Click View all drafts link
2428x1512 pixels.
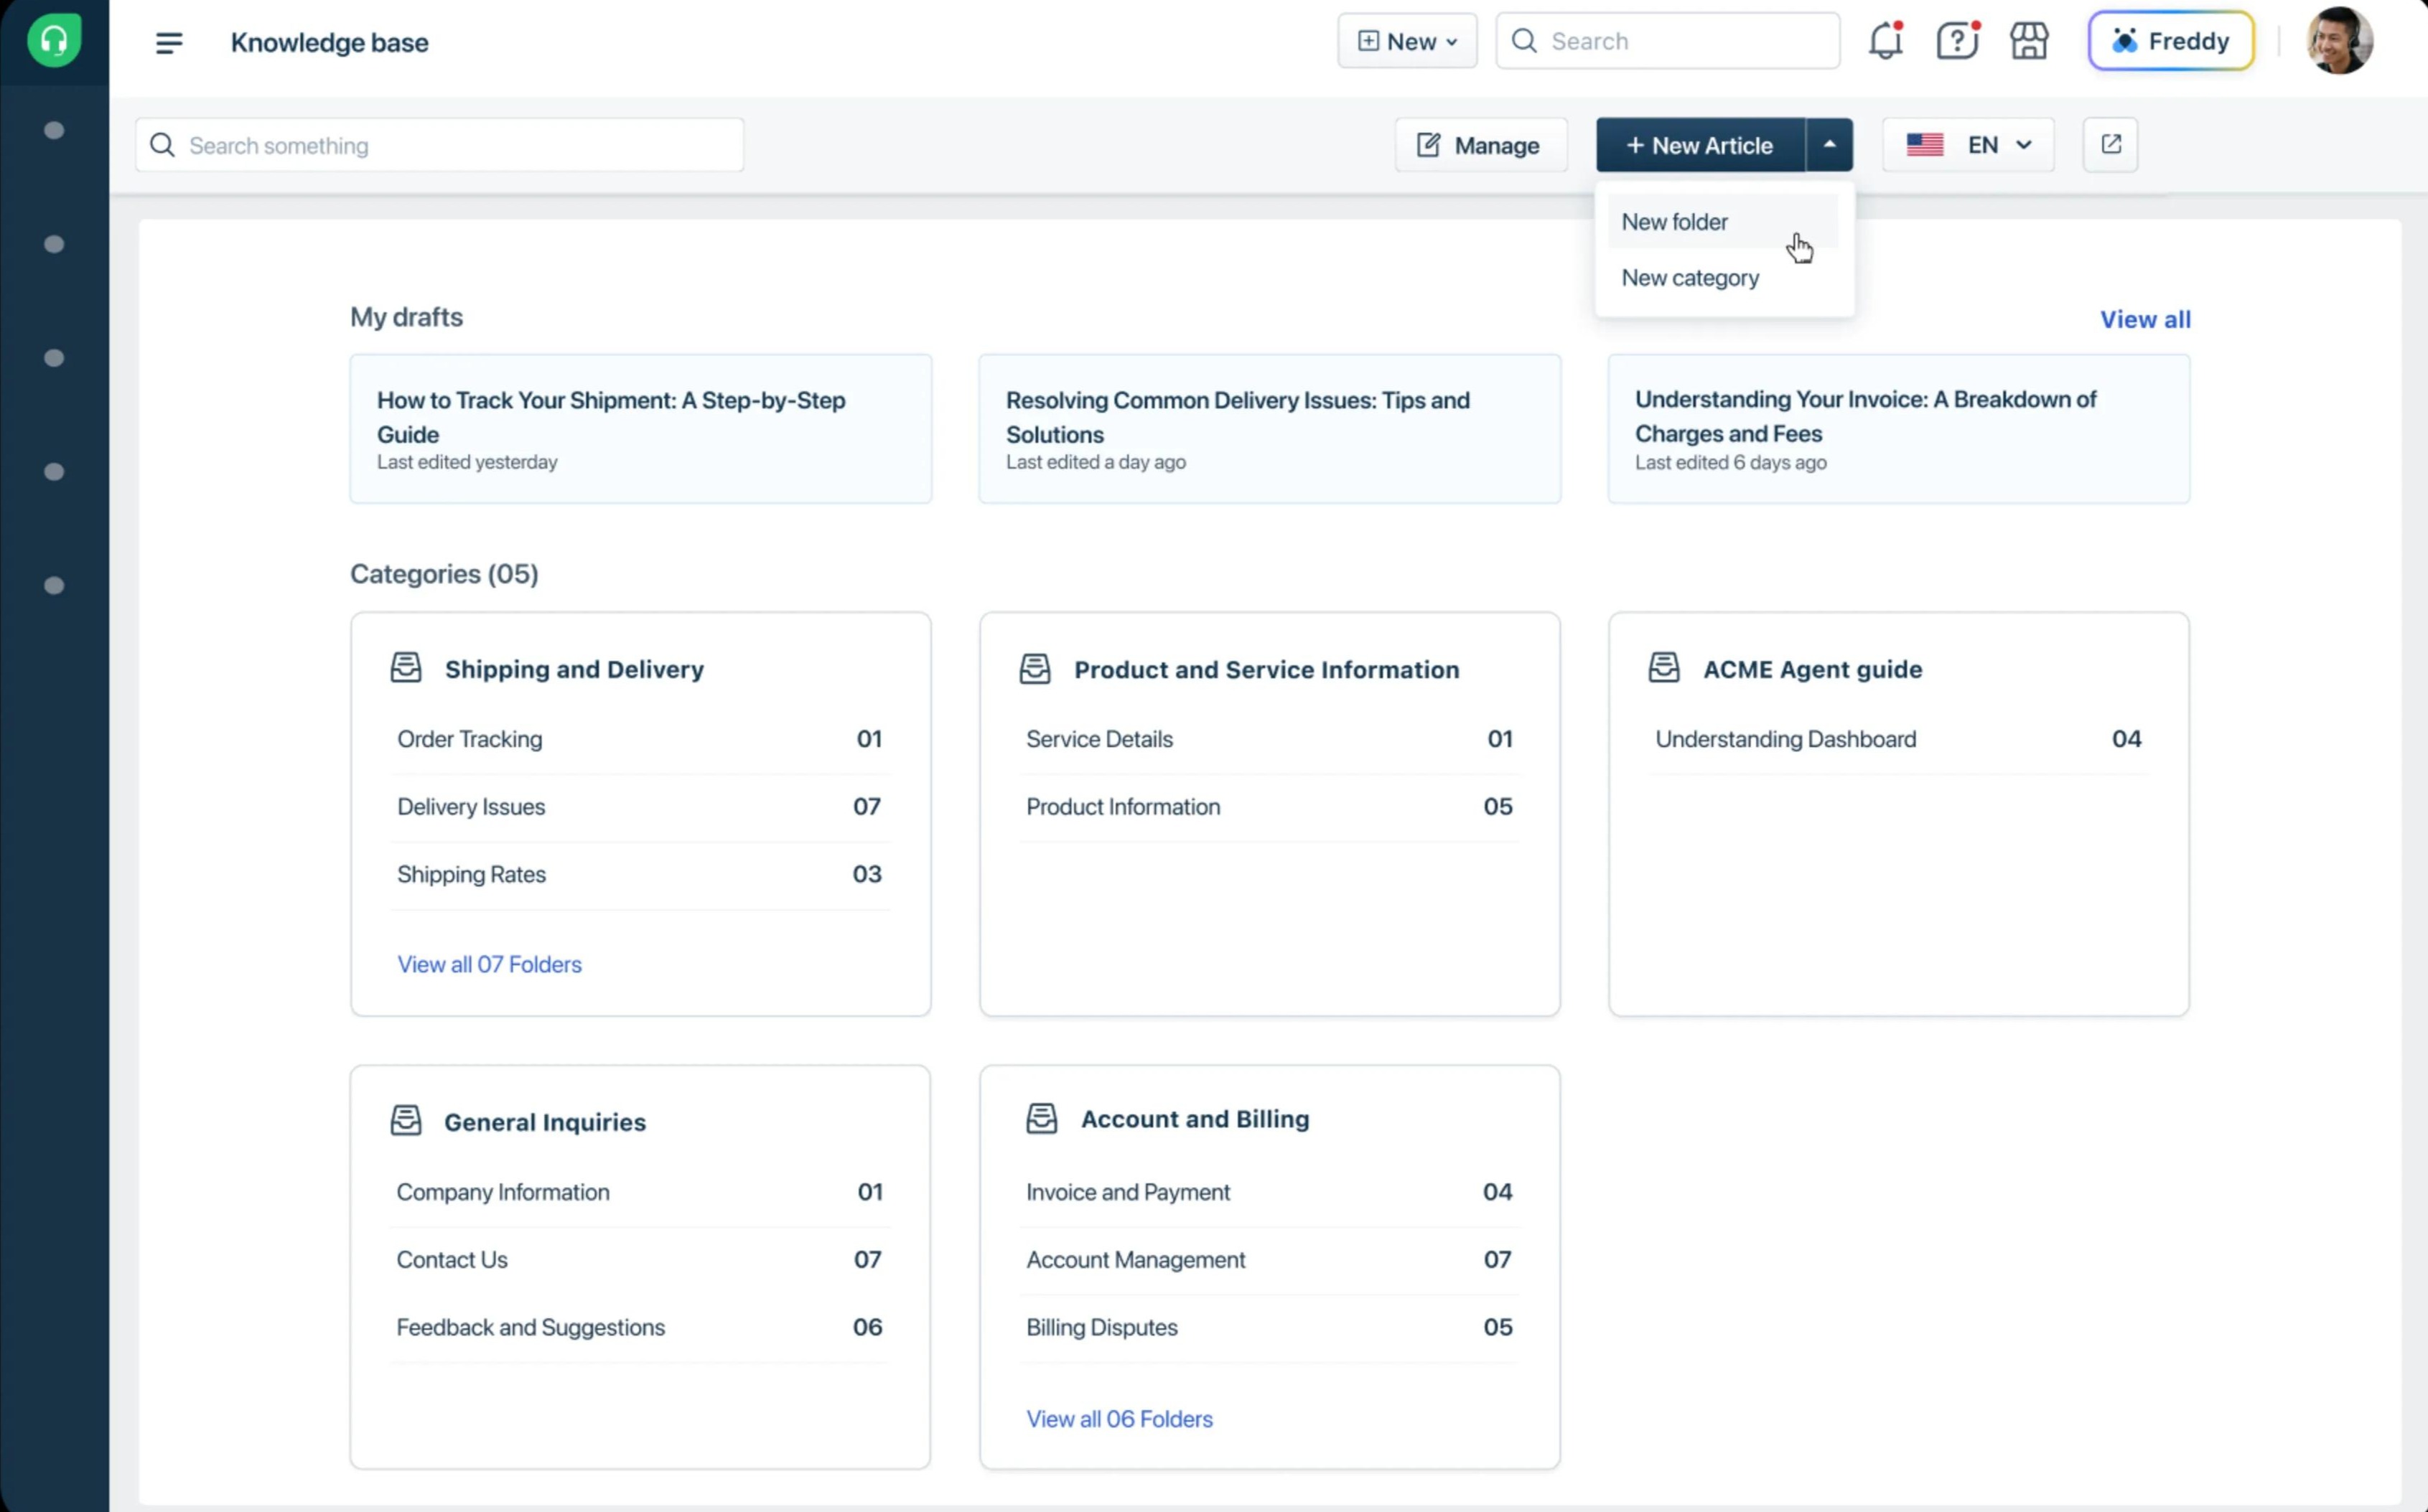click(2145, 319)
